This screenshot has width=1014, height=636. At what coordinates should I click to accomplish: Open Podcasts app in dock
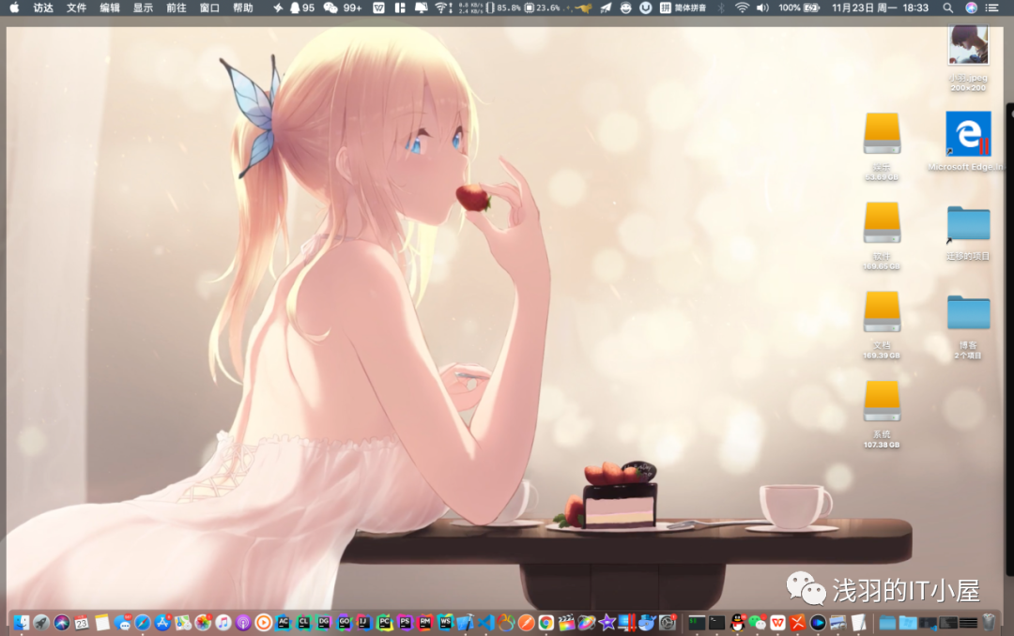(x=243, y=623)
